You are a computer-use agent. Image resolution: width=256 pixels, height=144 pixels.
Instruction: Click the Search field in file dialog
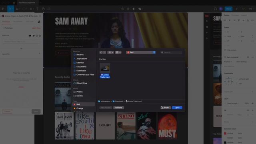click(172, 52)
